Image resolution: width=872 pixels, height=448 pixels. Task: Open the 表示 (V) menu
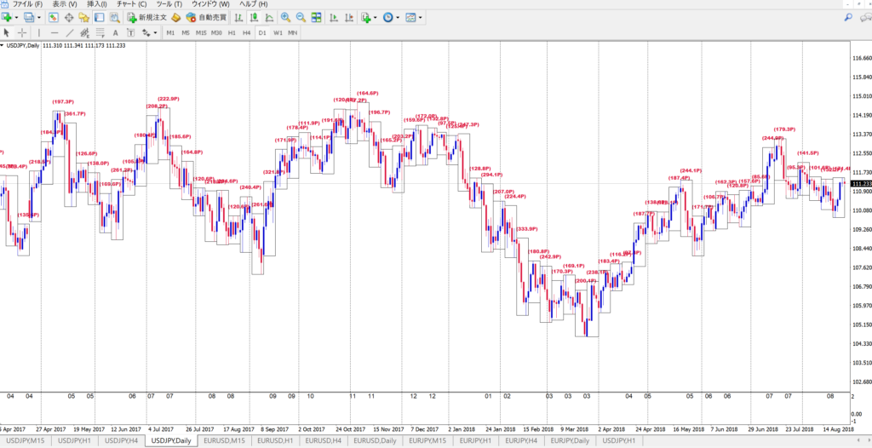pyautogui.click(x=65, y=4)
